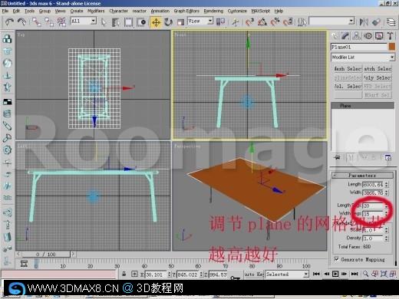399x299 pixels.
Task: Click the Vol. Select modifier button
Action: point(348,87)
